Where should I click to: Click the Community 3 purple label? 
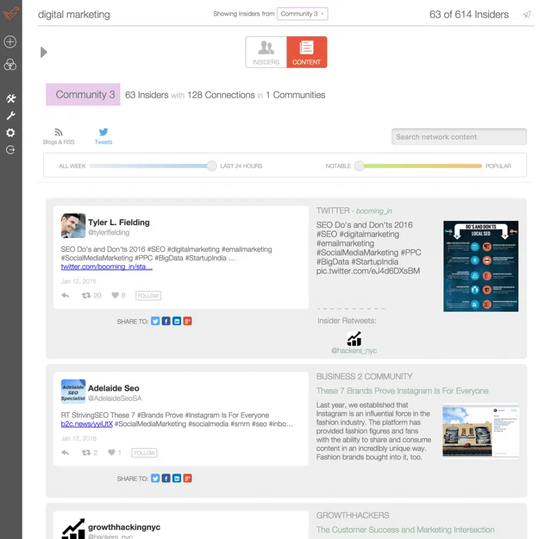tap(83, 95)
